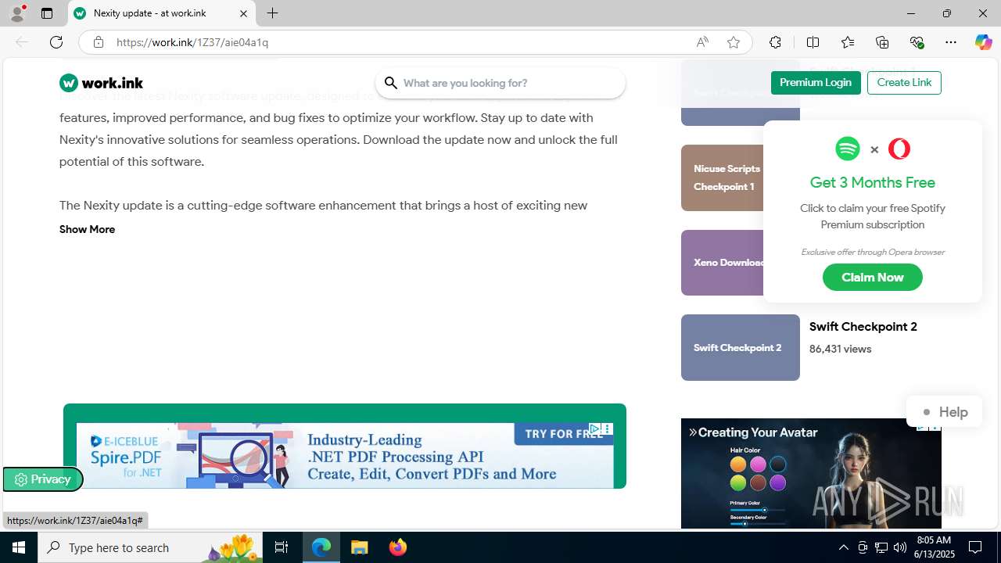Refresh the current page
This screenshot has width=1001, height=563.
[56, 42]
